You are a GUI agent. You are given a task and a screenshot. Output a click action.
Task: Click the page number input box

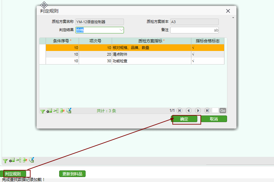215,111
